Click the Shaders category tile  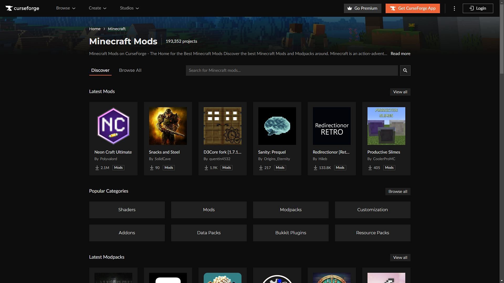point(127,210)
